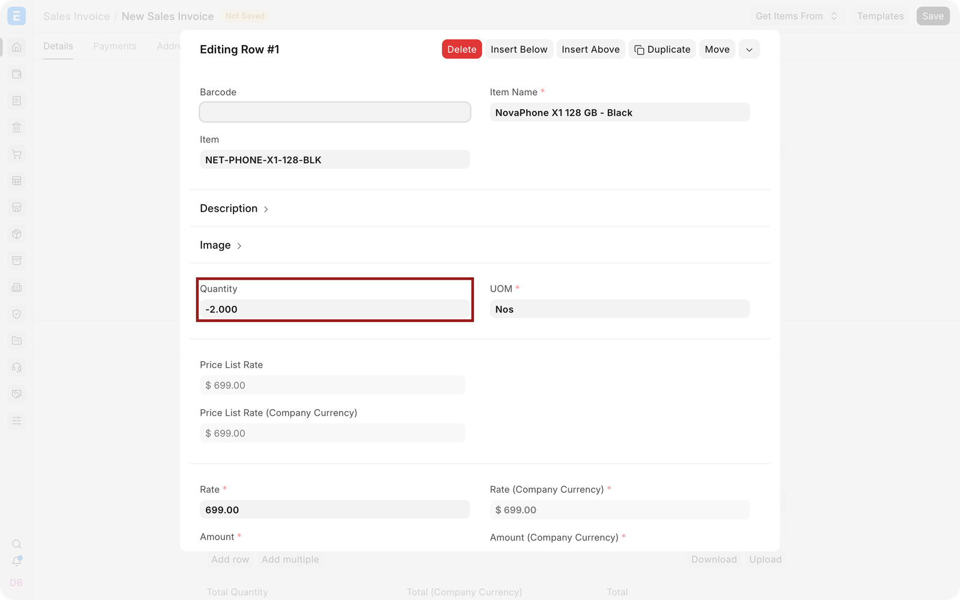Open the archive box icon in the sidebar
Viewport: 960px width, 600px height.
[x=17, y=260]
